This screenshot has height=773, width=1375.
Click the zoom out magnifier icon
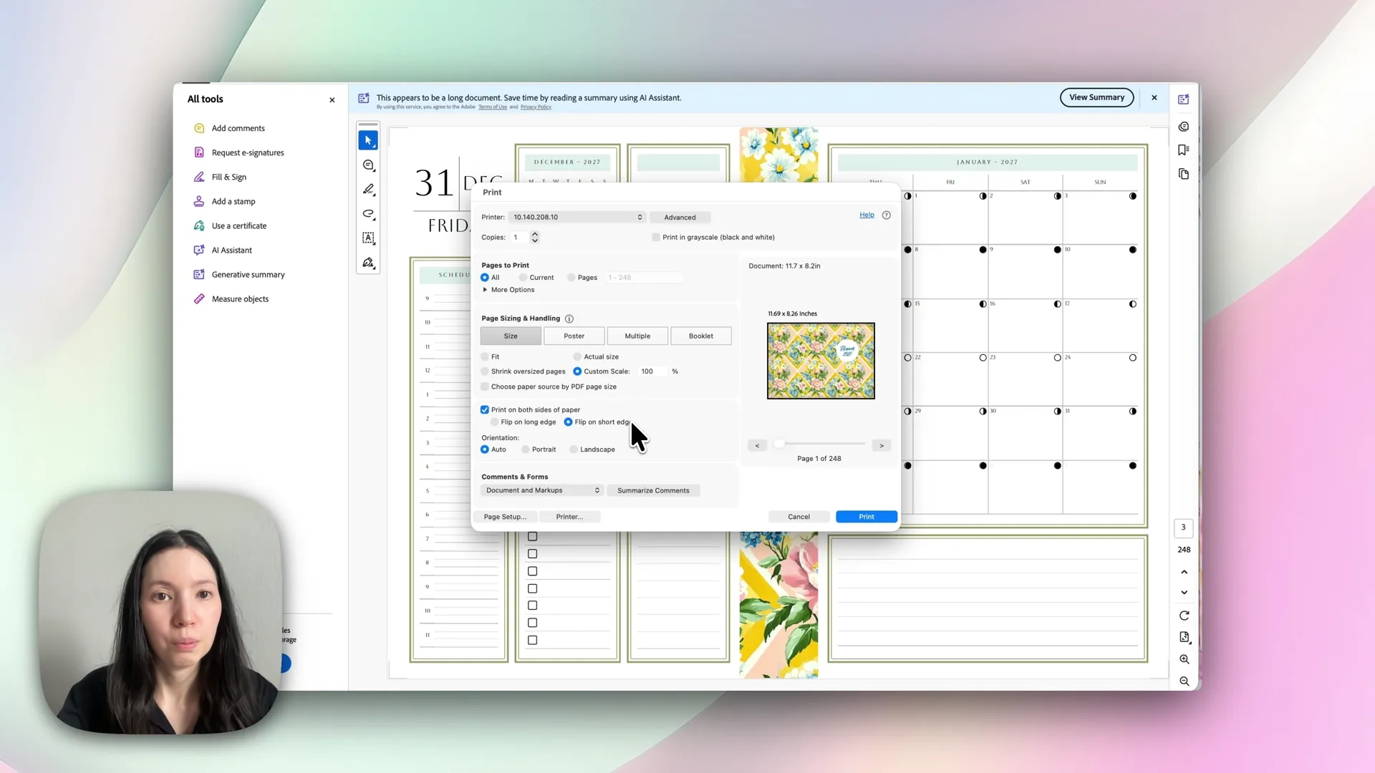1185,681
